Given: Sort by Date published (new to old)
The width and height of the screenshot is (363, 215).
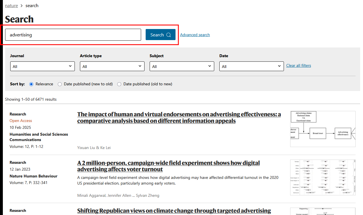Looking at the screenshot, I should pos(60,84).
